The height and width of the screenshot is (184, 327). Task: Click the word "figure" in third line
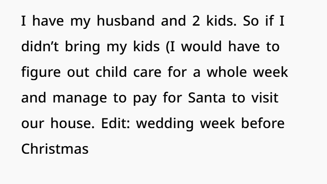tap(41, 73)
